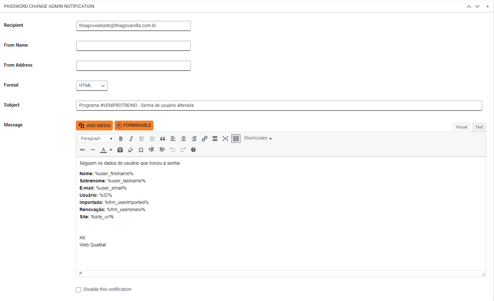Click the 'Att' closing line
The width and height of the screenshot is (494, 301).
coord(82,238)
